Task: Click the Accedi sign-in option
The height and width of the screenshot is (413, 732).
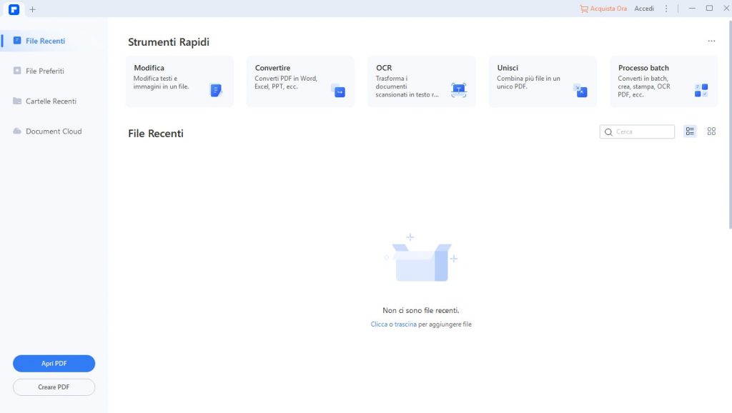Action: 644,8
